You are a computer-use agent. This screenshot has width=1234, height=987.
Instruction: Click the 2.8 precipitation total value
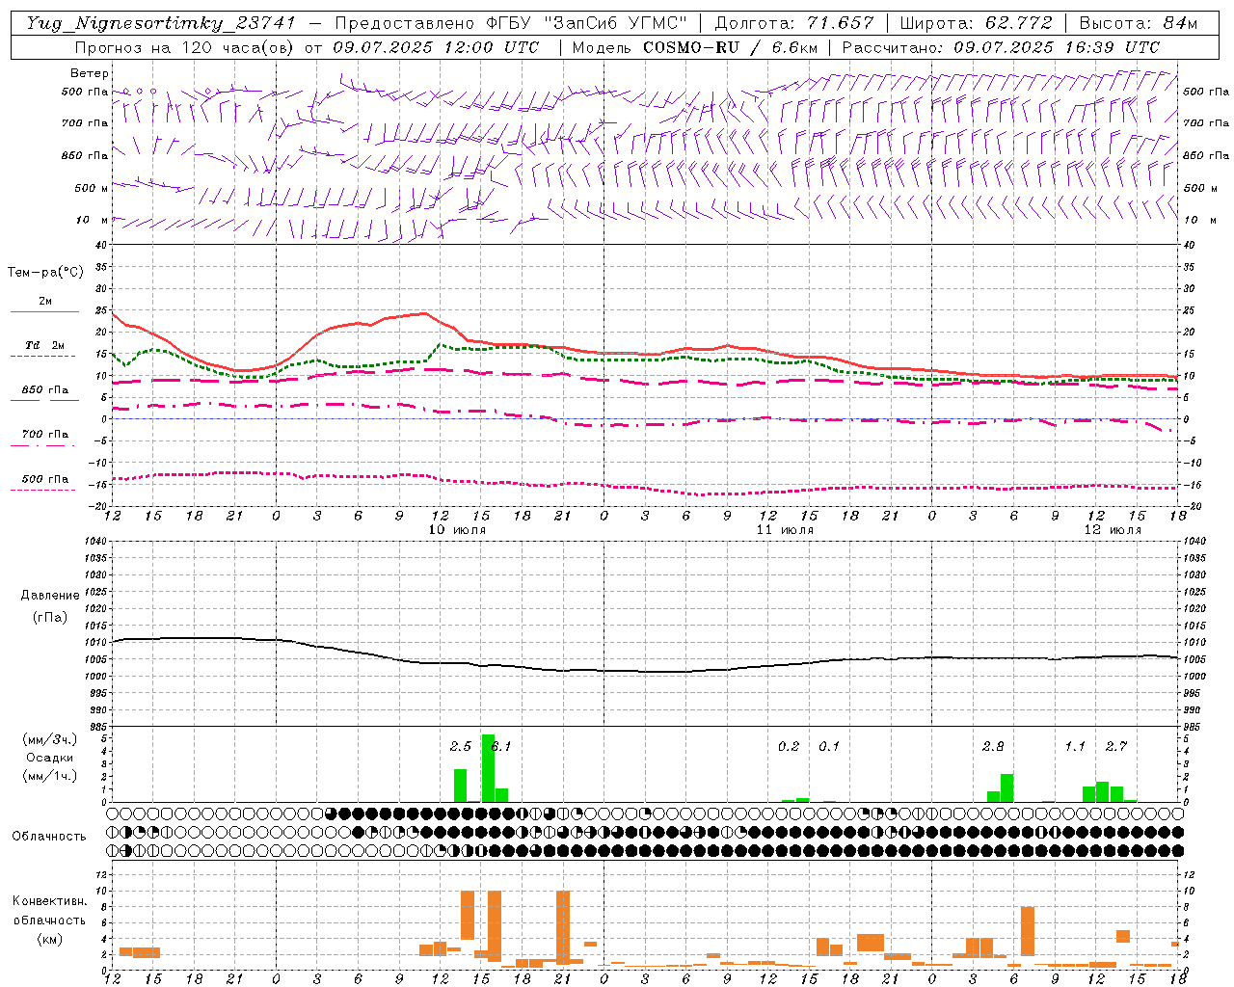pos(993,746)
